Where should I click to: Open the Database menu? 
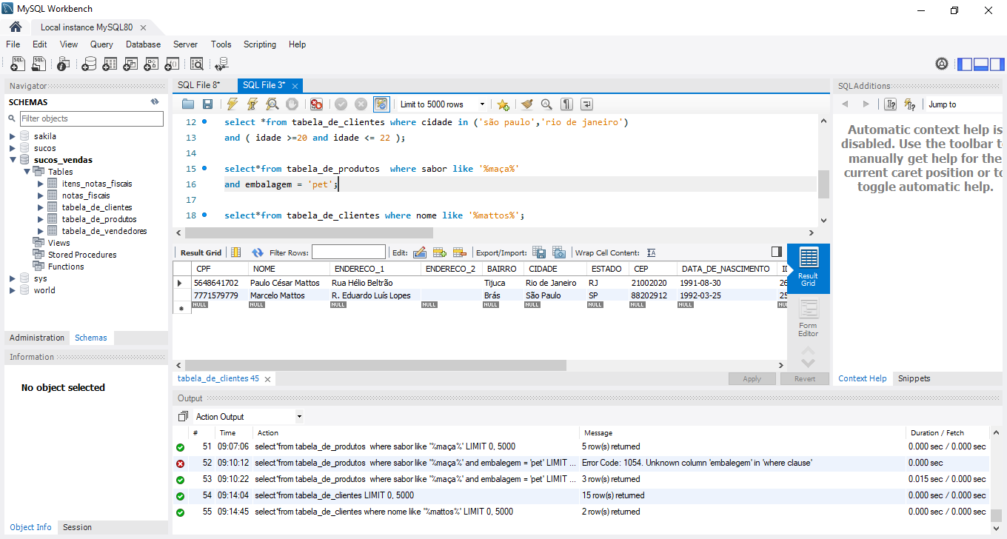click(x=143, y=44)
